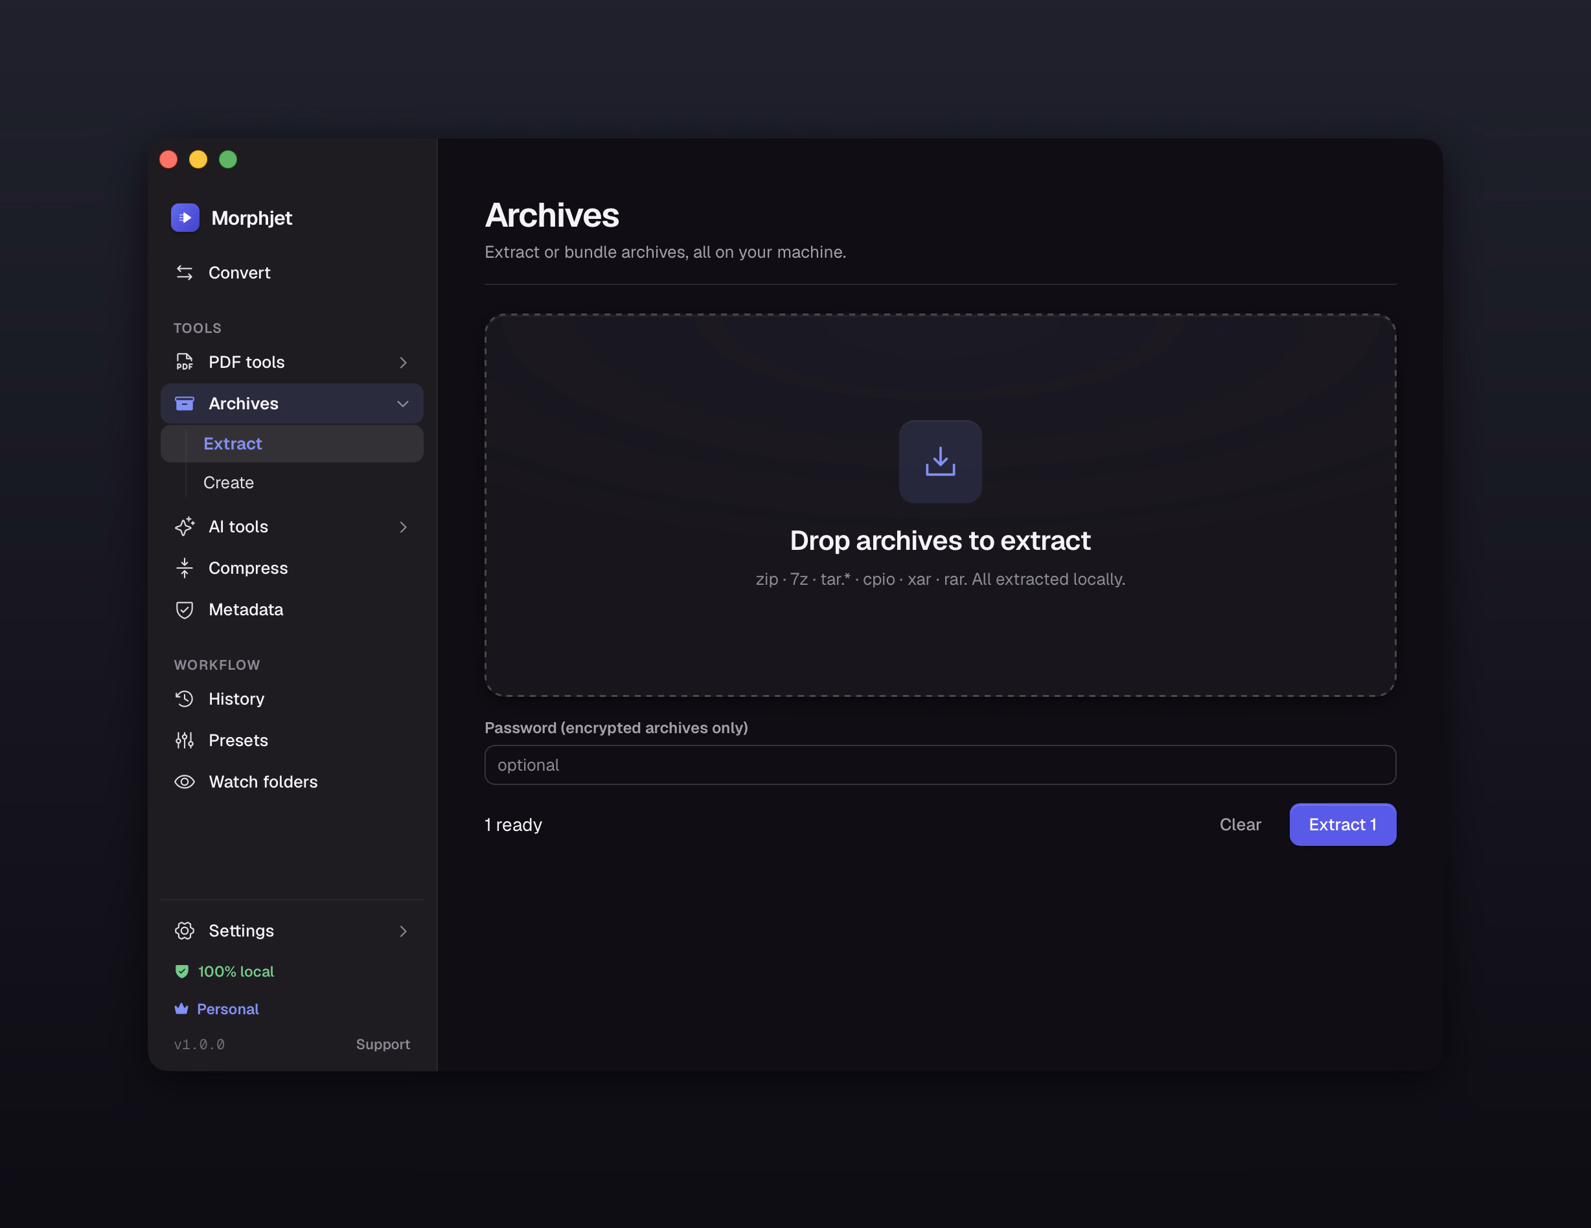Viewport: 1591px width, 1228px height.
Task: Click the Settings gear icon
Action: (x=185, y=931)
